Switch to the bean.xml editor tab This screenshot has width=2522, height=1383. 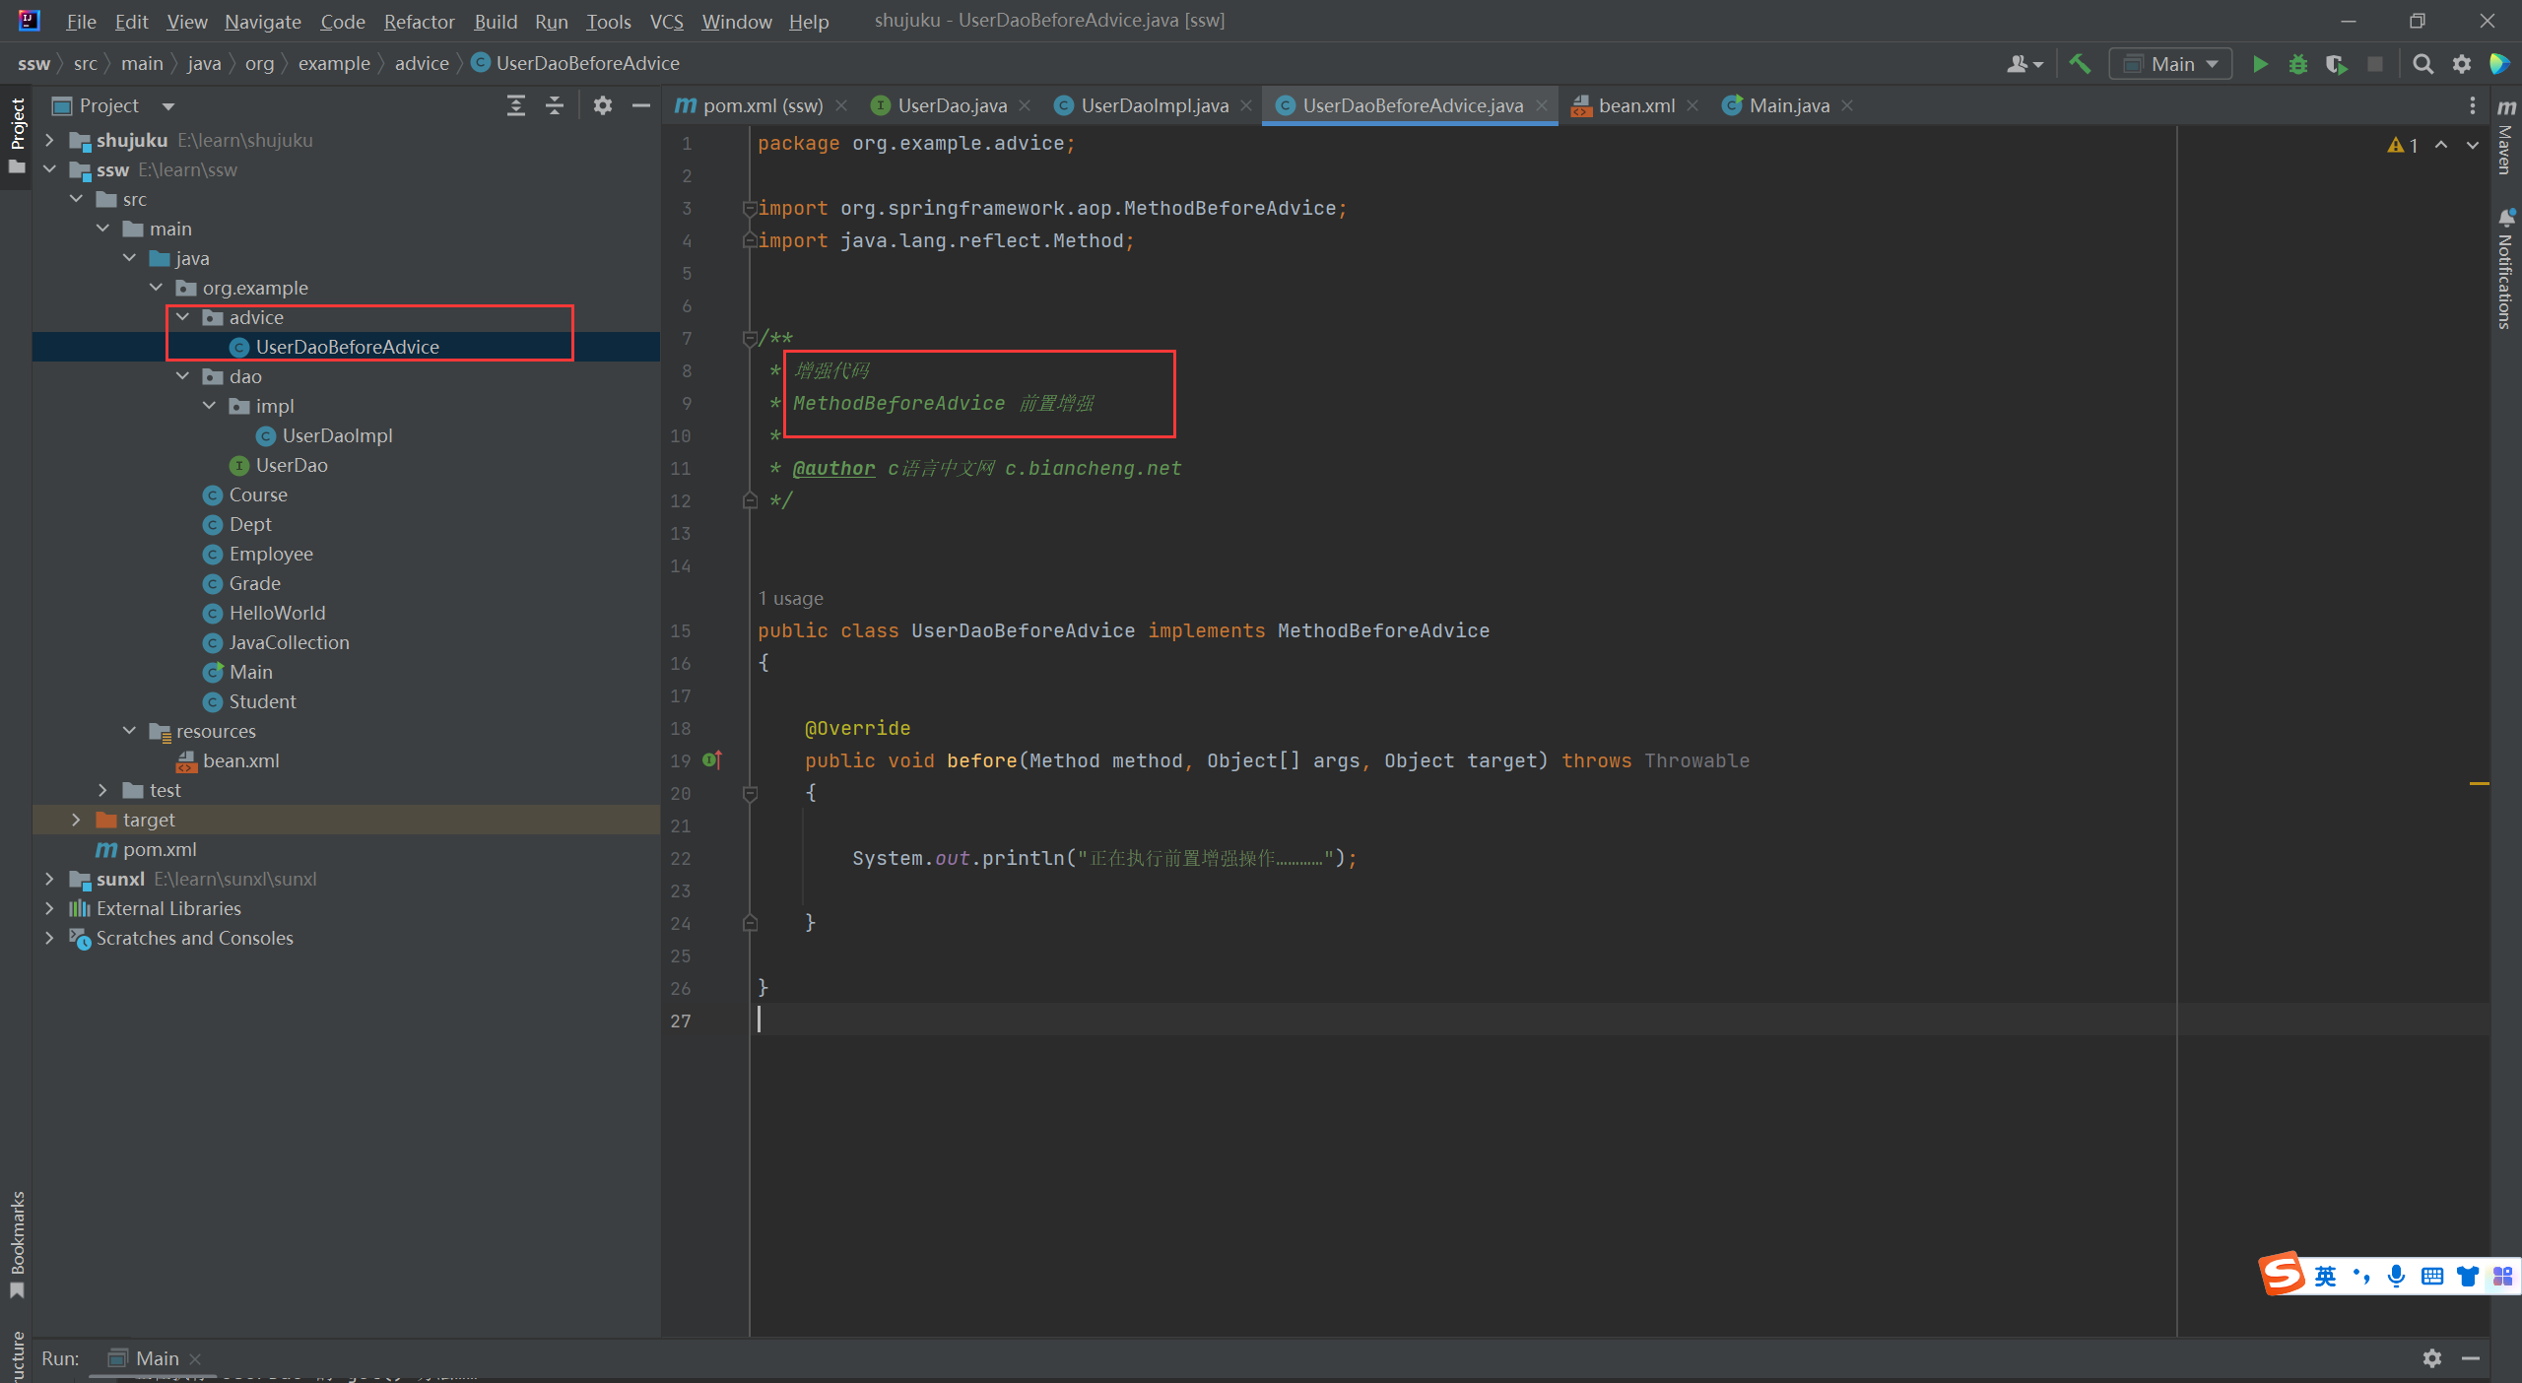1634,105
